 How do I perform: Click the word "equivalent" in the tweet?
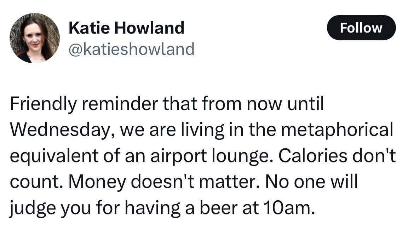(x=54, y=156)
